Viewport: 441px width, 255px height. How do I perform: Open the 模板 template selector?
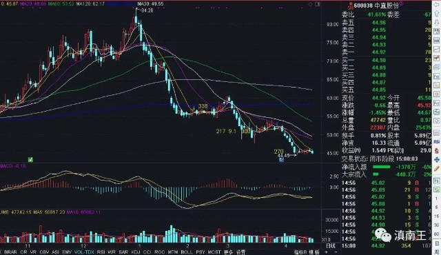point(314,252)
